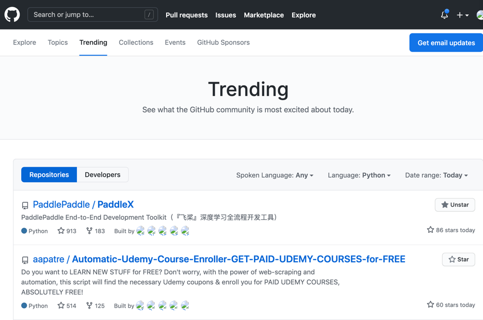Image resolution: width=483 pixels, height=320 pixels.
Task: Open Marketplace in top nav
Action: pyautogui.click(x=264, y=15)
